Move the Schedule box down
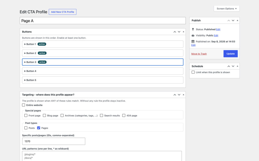The image size is (259, 161). pyautogui.click(x=233, y=66)
